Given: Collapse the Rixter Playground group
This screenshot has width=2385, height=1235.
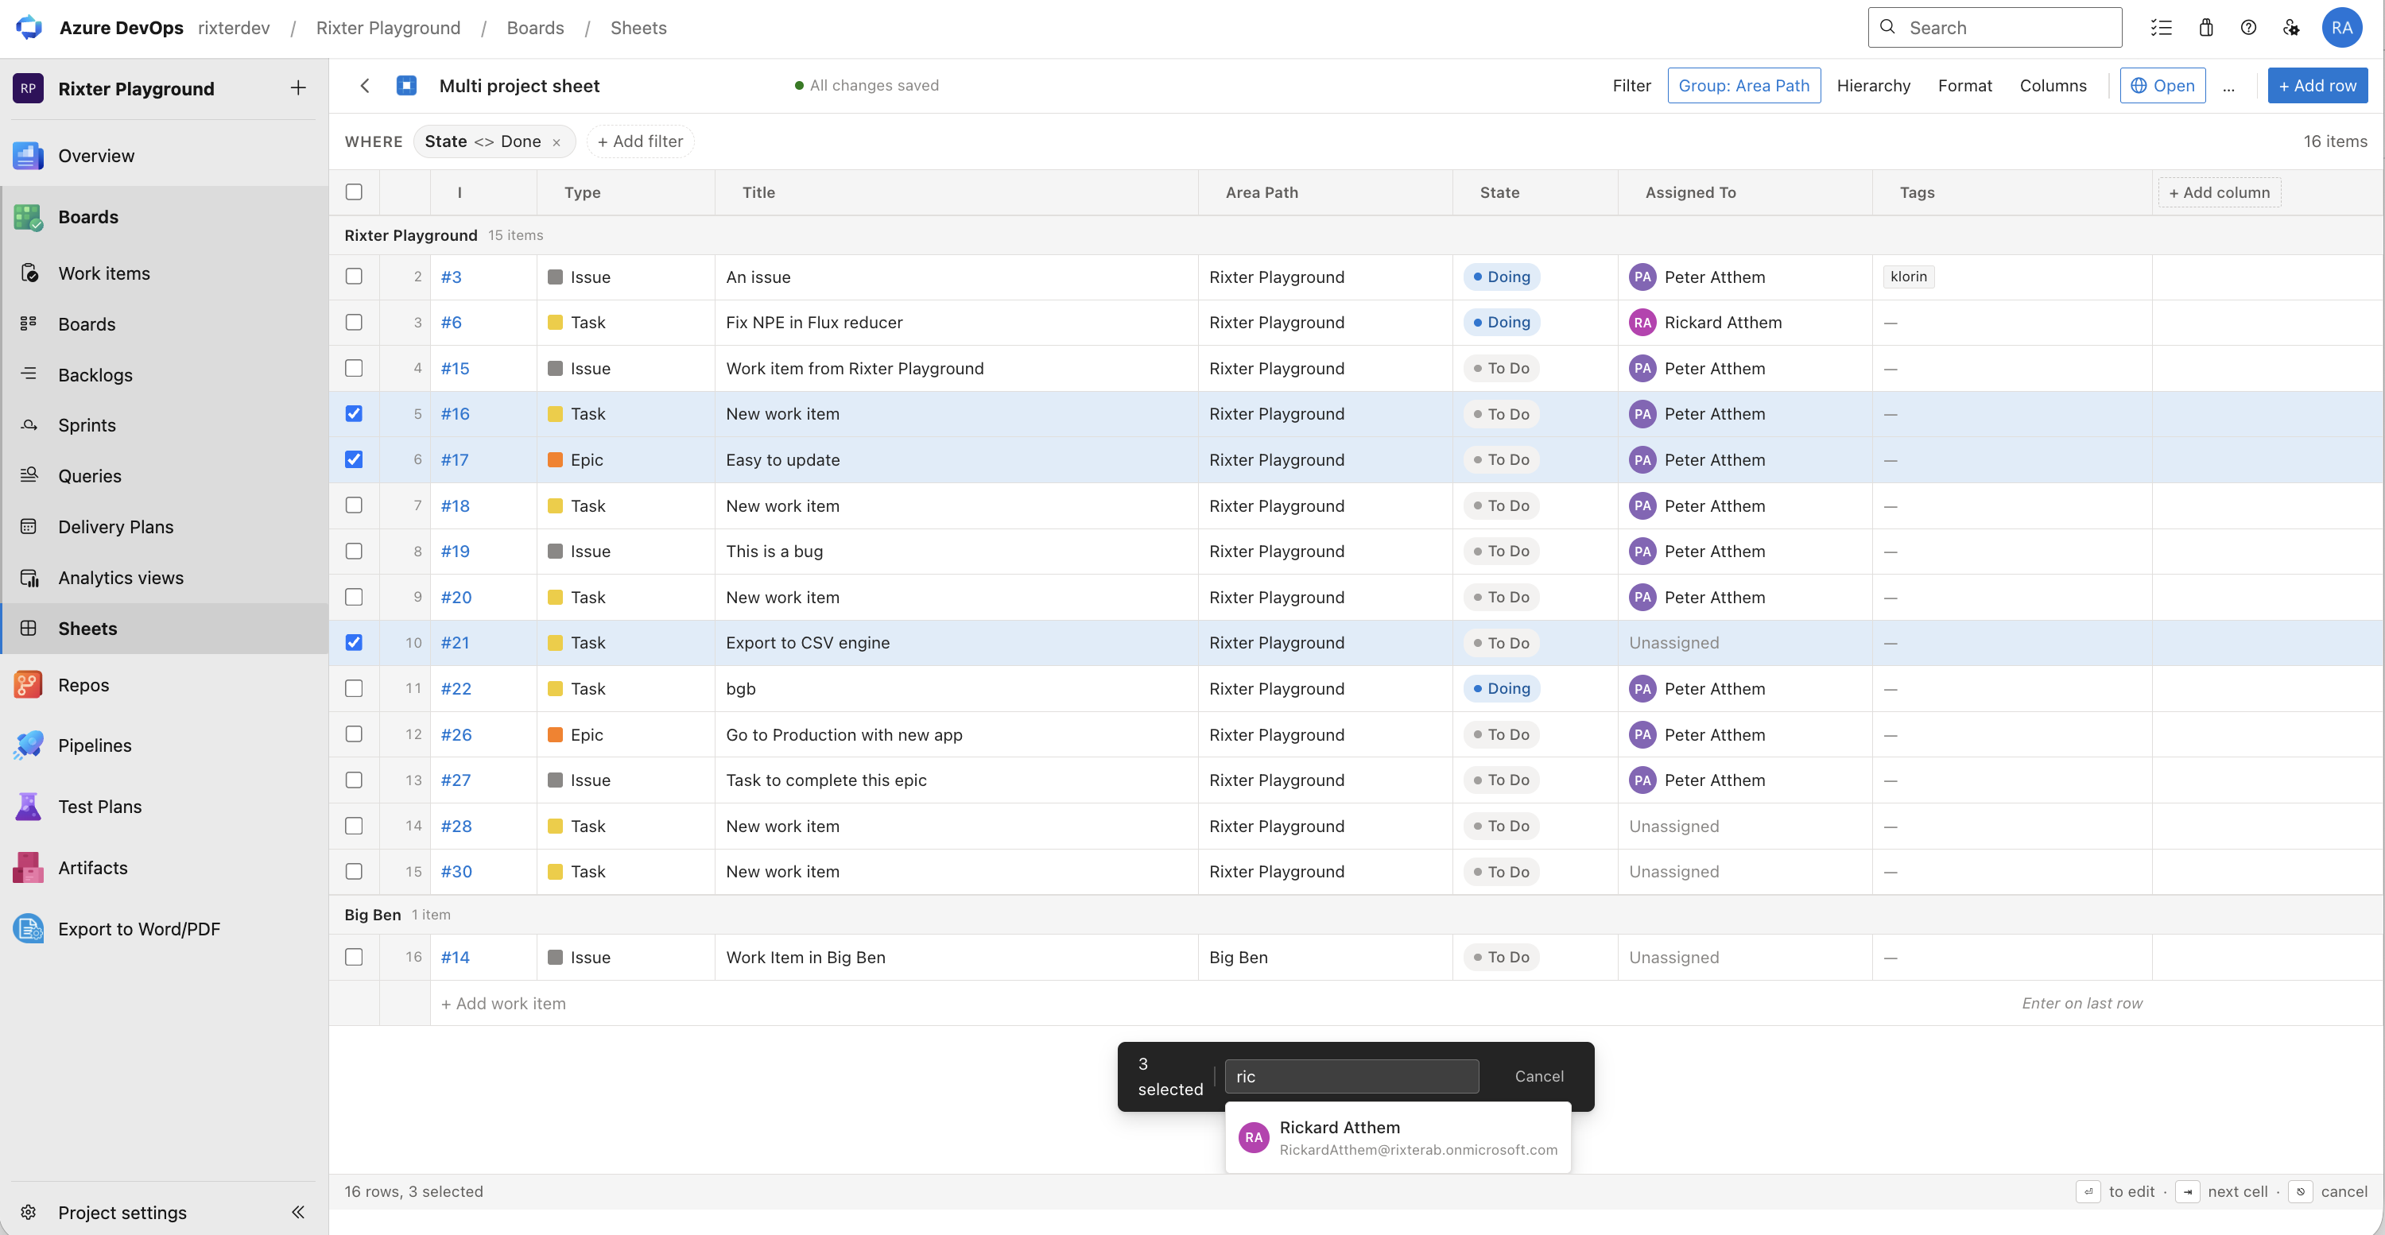Looking at the screenshot, I should (410, 235).
